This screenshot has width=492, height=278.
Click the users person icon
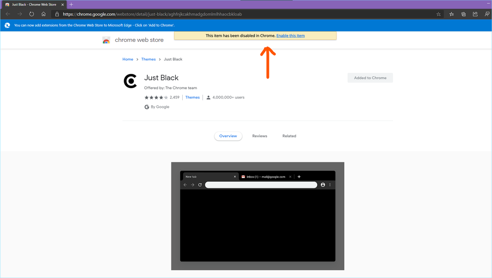pyautogui.click(x=208, y=97)
